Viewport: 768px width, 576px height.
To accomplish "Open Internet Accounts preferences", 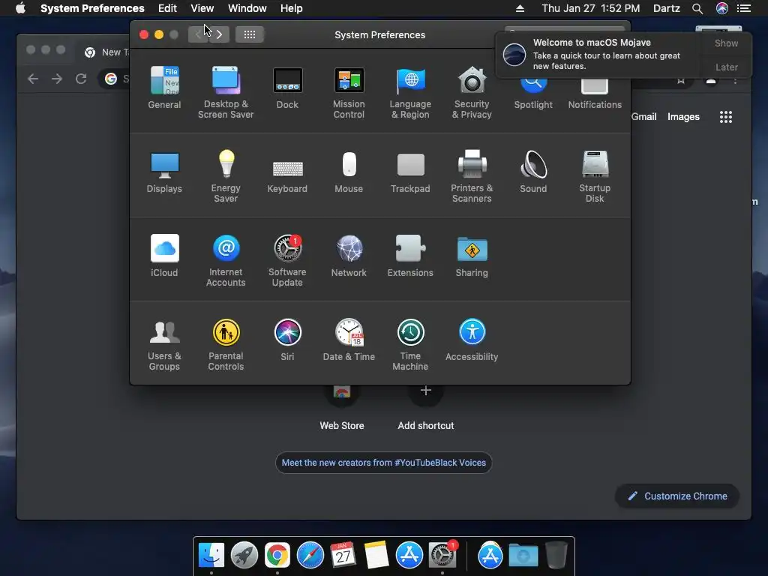I will click(x=226, y=260).
